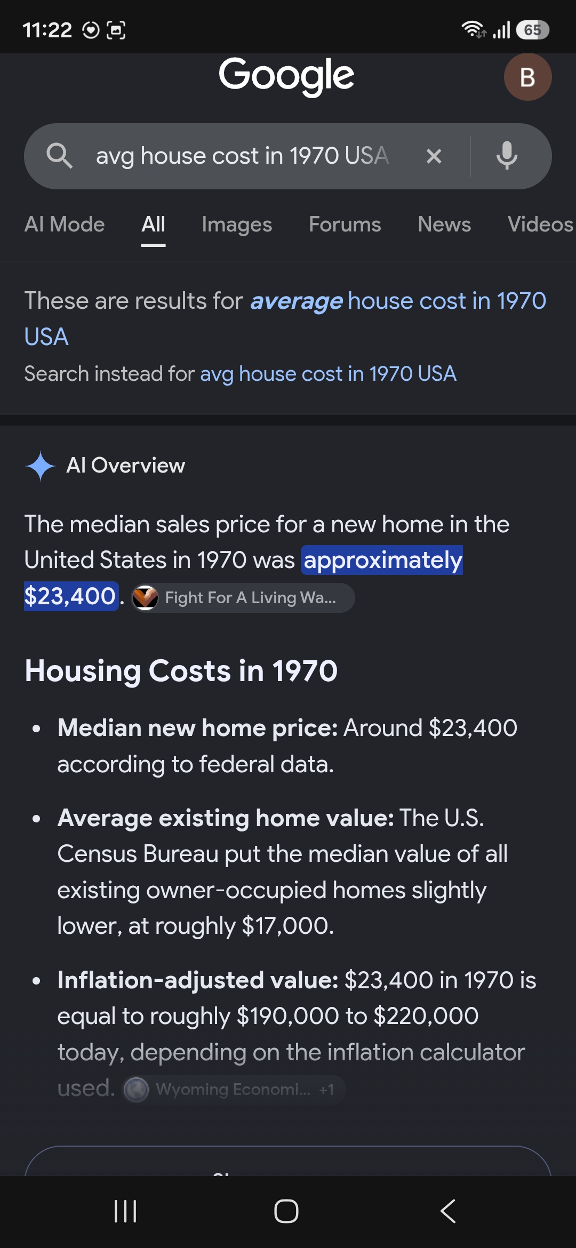Image resolution: width=576 pixels, height=1248 pixels.
Task: Start voice search with microphone icon
Action: click(507, 156)
